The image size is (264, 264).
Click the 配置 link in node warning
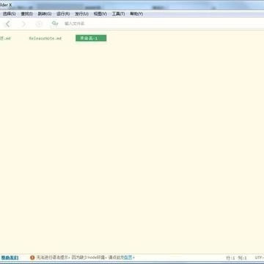click(128, 257)
